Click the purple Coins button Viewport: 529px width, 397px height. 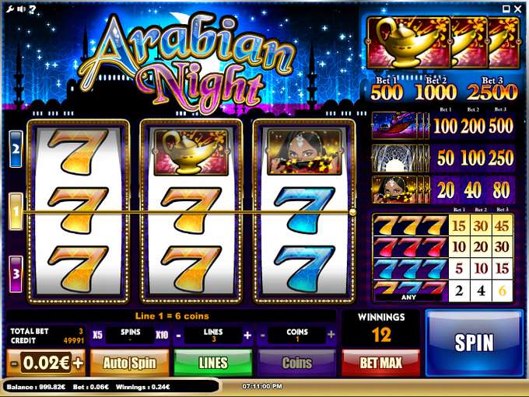tap(297, 363)
